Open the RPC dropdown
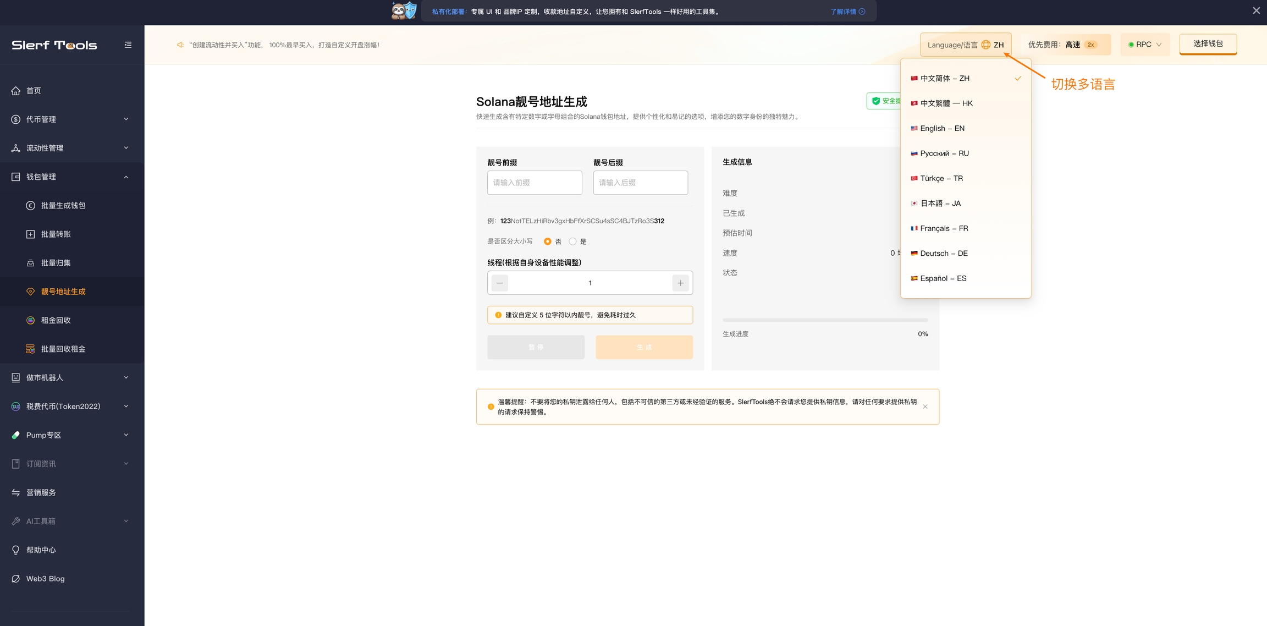This screenshot has height=626, width=1267. [1145, 45]
